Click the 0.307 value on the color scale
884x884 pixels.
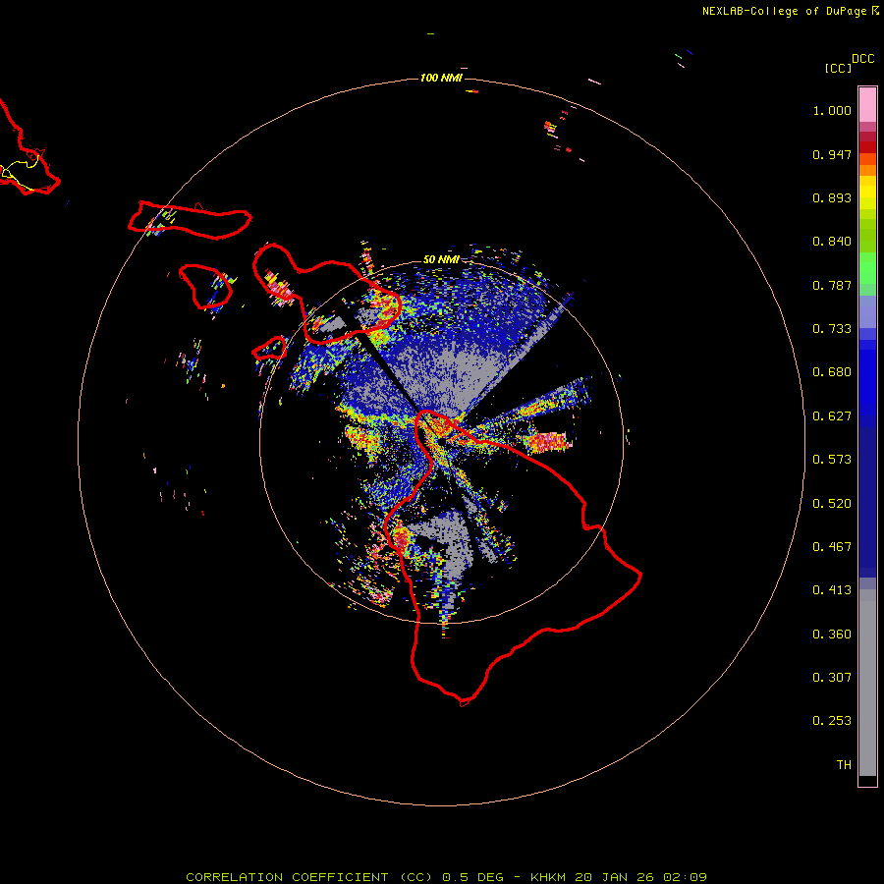pos(832,678)
